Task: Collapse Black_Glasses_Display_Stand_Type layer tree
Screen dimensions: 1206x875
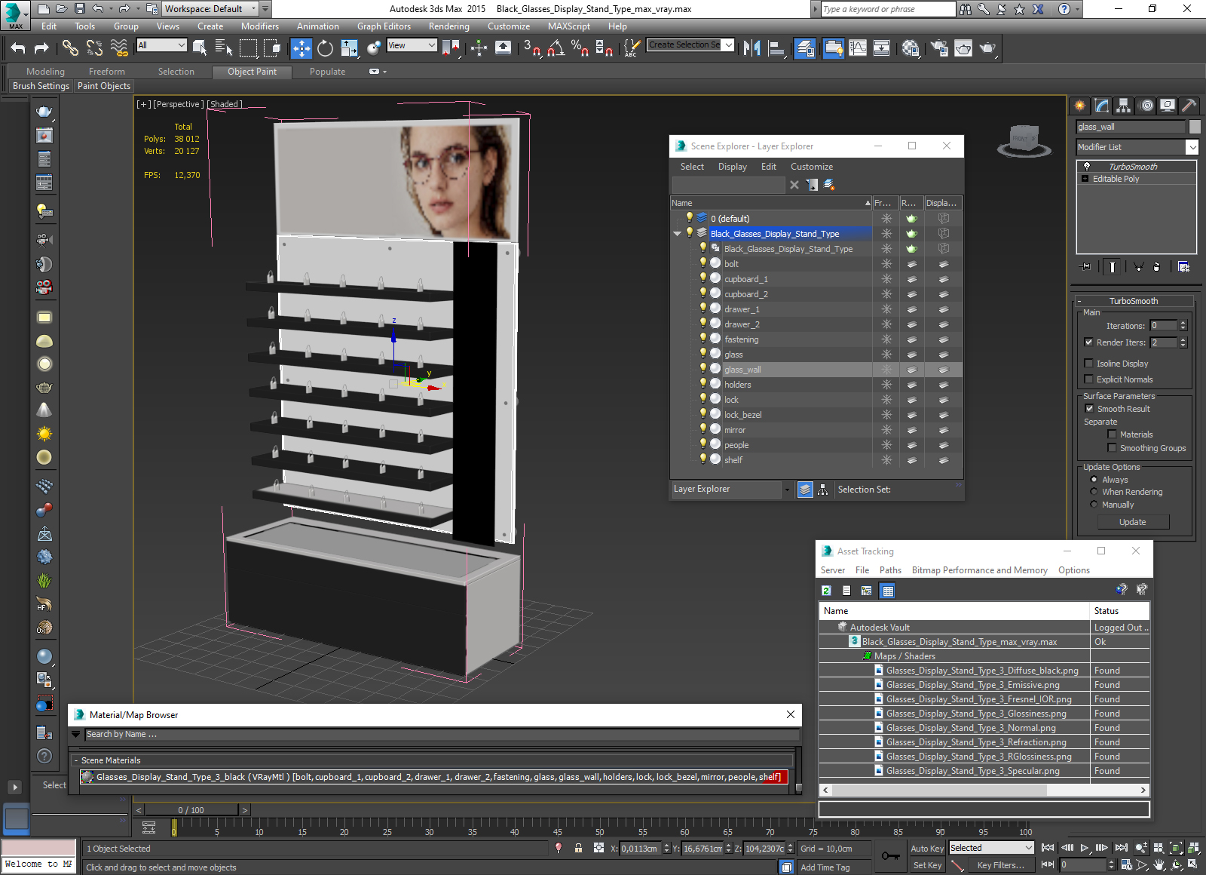Action: (x=677, y=234)
